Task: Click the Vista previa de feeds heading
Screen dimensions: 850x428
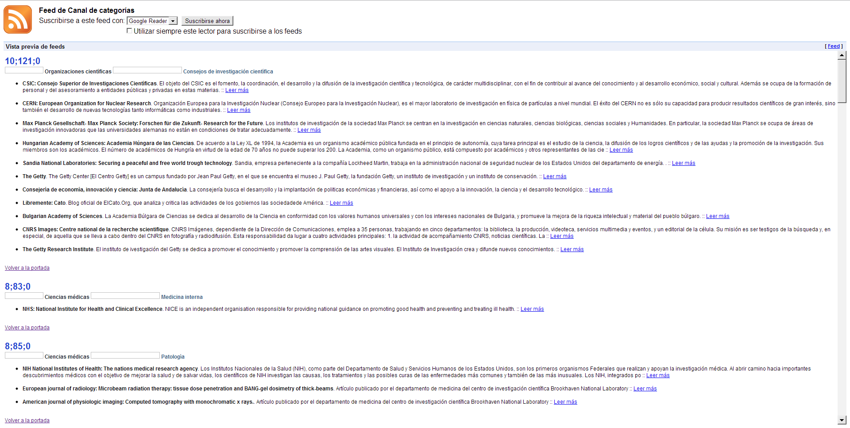Action: tap(35, 46)
